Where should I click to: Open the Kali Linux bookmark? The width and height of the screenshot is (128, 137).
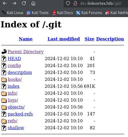pyautogui.click(x=12, y=13)
